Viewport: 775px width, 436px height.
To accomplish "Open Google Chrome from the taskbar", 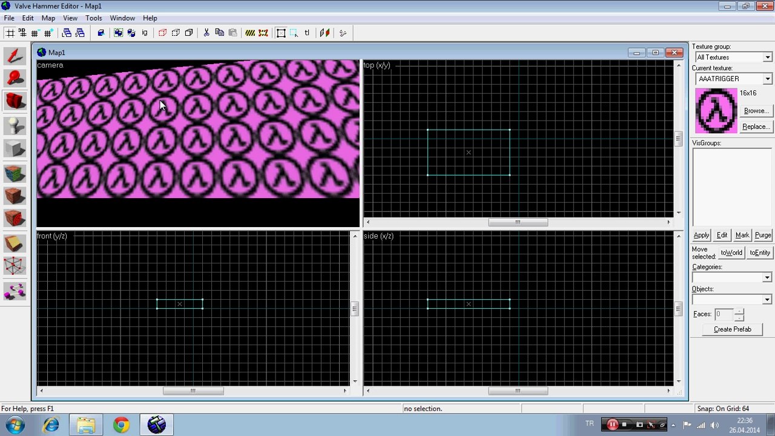I will (x=121, y=425).
